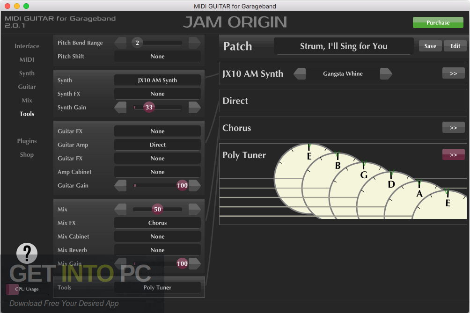The width and height of the screenshot is (470, 313).
Task: Click the Direct module row
Action: pyautogui.click(x=343, y=101)
